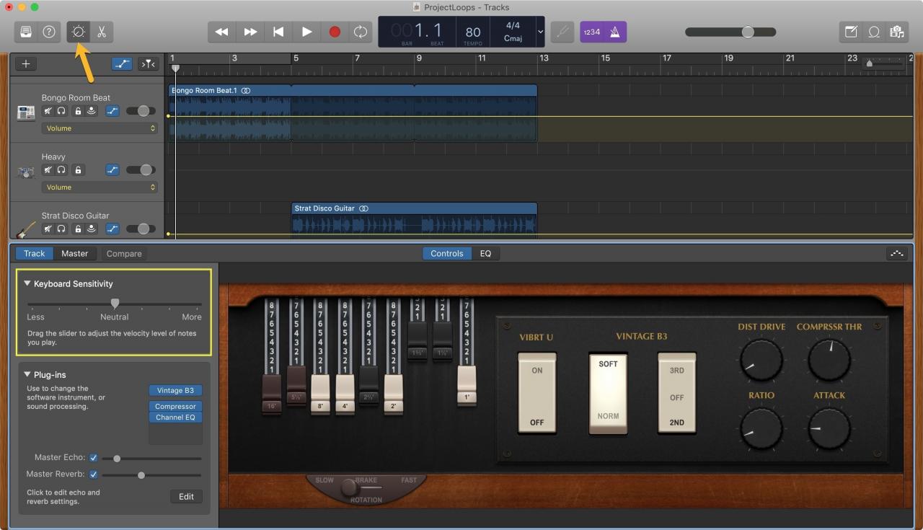Collapse the Plug-ins section
The width and height of the screenshot is (923, 530).
(27, 375)
